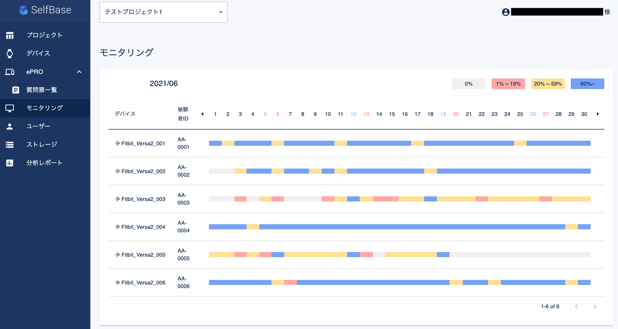The height and width of the screenshot is (329, 618).
Task: Click the SelfBase logo icon
Action: tap(24, 10)
